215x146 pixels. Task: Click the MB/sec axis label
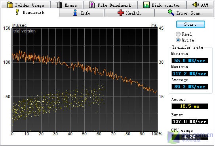(19, 25)
